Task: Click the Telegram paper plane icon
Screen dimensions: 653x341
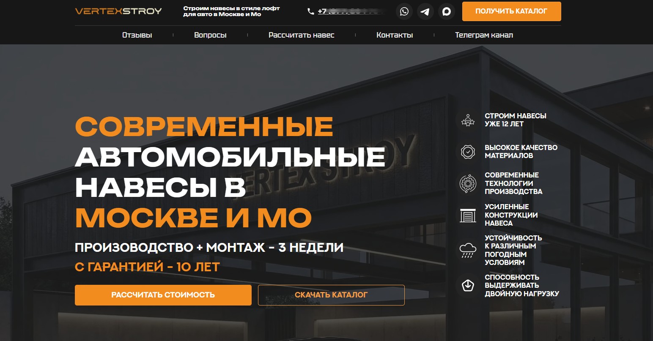Action: [x=425, y=12]
